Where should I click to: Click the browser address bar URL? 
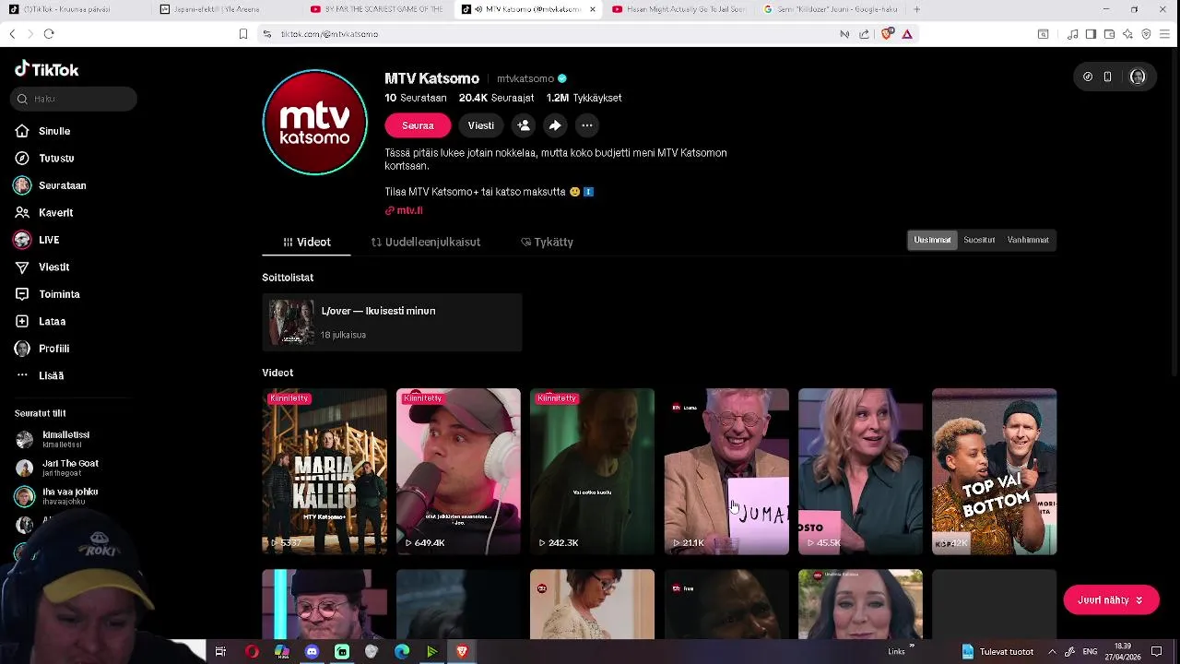(x=329, y=34)
